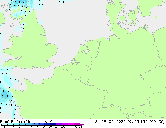Viewport: 166px width, 128px height.
Task: Click the '40' legend scale value
Action: click(69, 127)
